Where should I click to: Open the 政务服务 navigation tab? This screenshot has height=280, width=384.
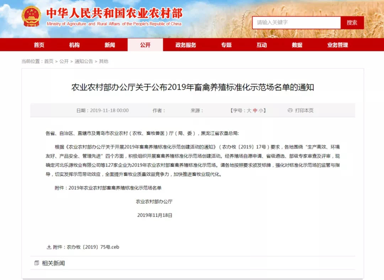(x=186, y=45)
